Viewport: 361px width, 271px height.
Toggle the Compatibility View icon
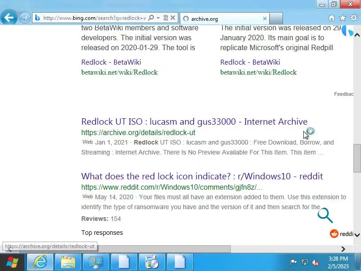[166, 18]
